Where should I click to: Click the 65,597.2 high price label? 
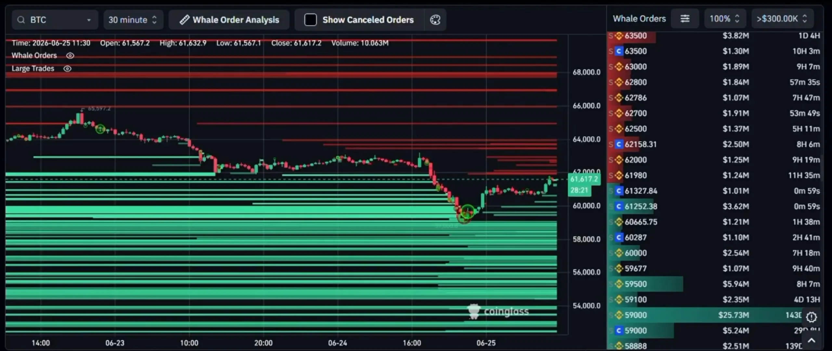click(99, 109)
